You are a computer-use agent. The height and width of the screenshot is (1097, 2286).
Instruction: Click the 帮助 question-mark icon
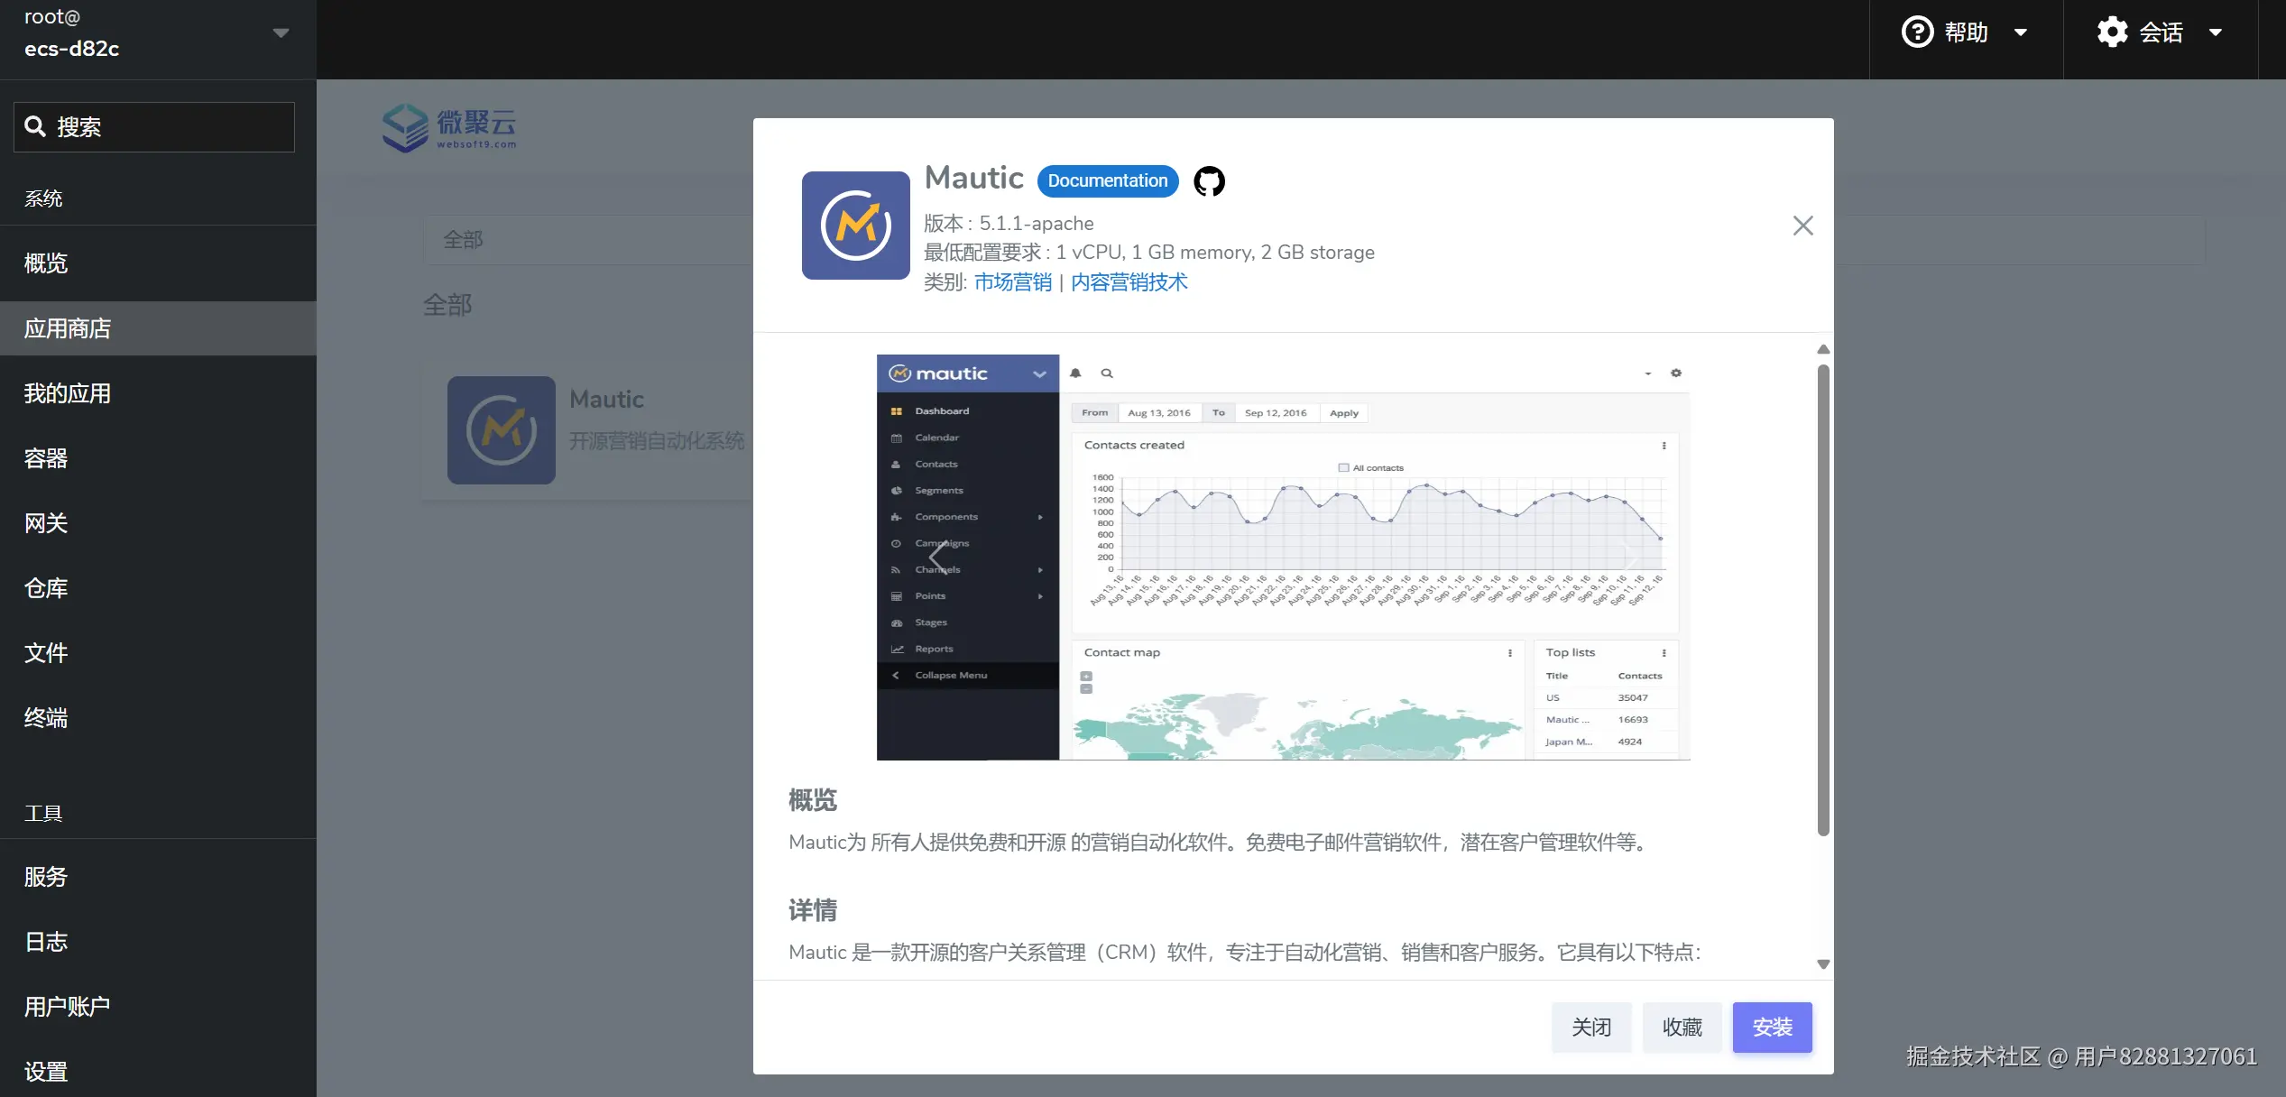(1918, 32)
